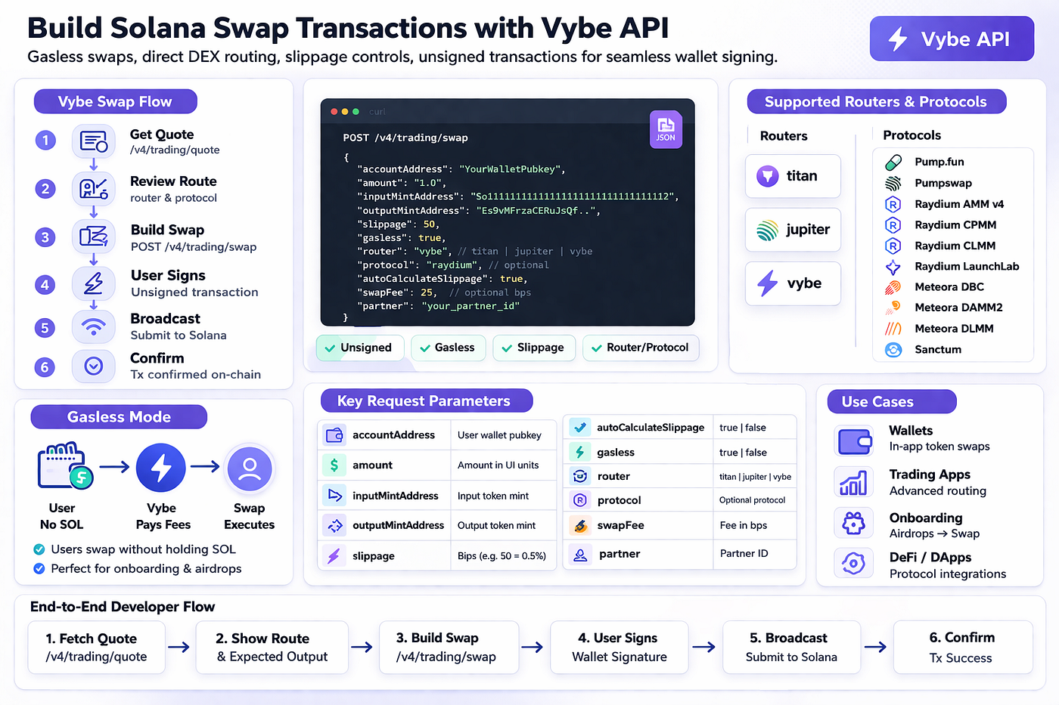Click the User Signs lightning-pen icon
The height and width of the screenshot is (705, 1059).
94,283
